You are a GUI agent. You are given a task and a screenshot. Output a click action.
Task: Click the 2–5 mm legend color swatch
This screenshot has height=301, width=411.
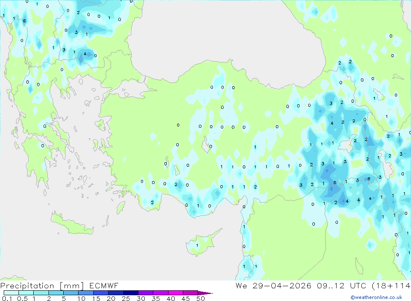[x=56, y=293]
